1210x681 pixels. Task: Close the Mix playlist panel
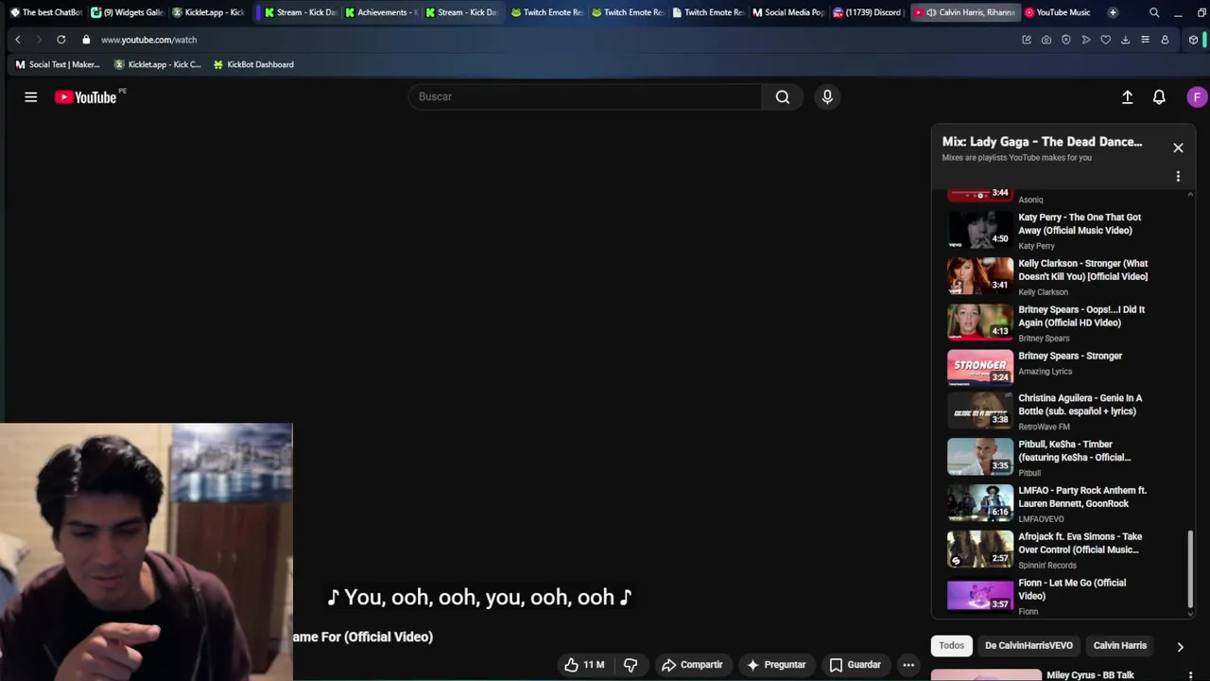1178,148
